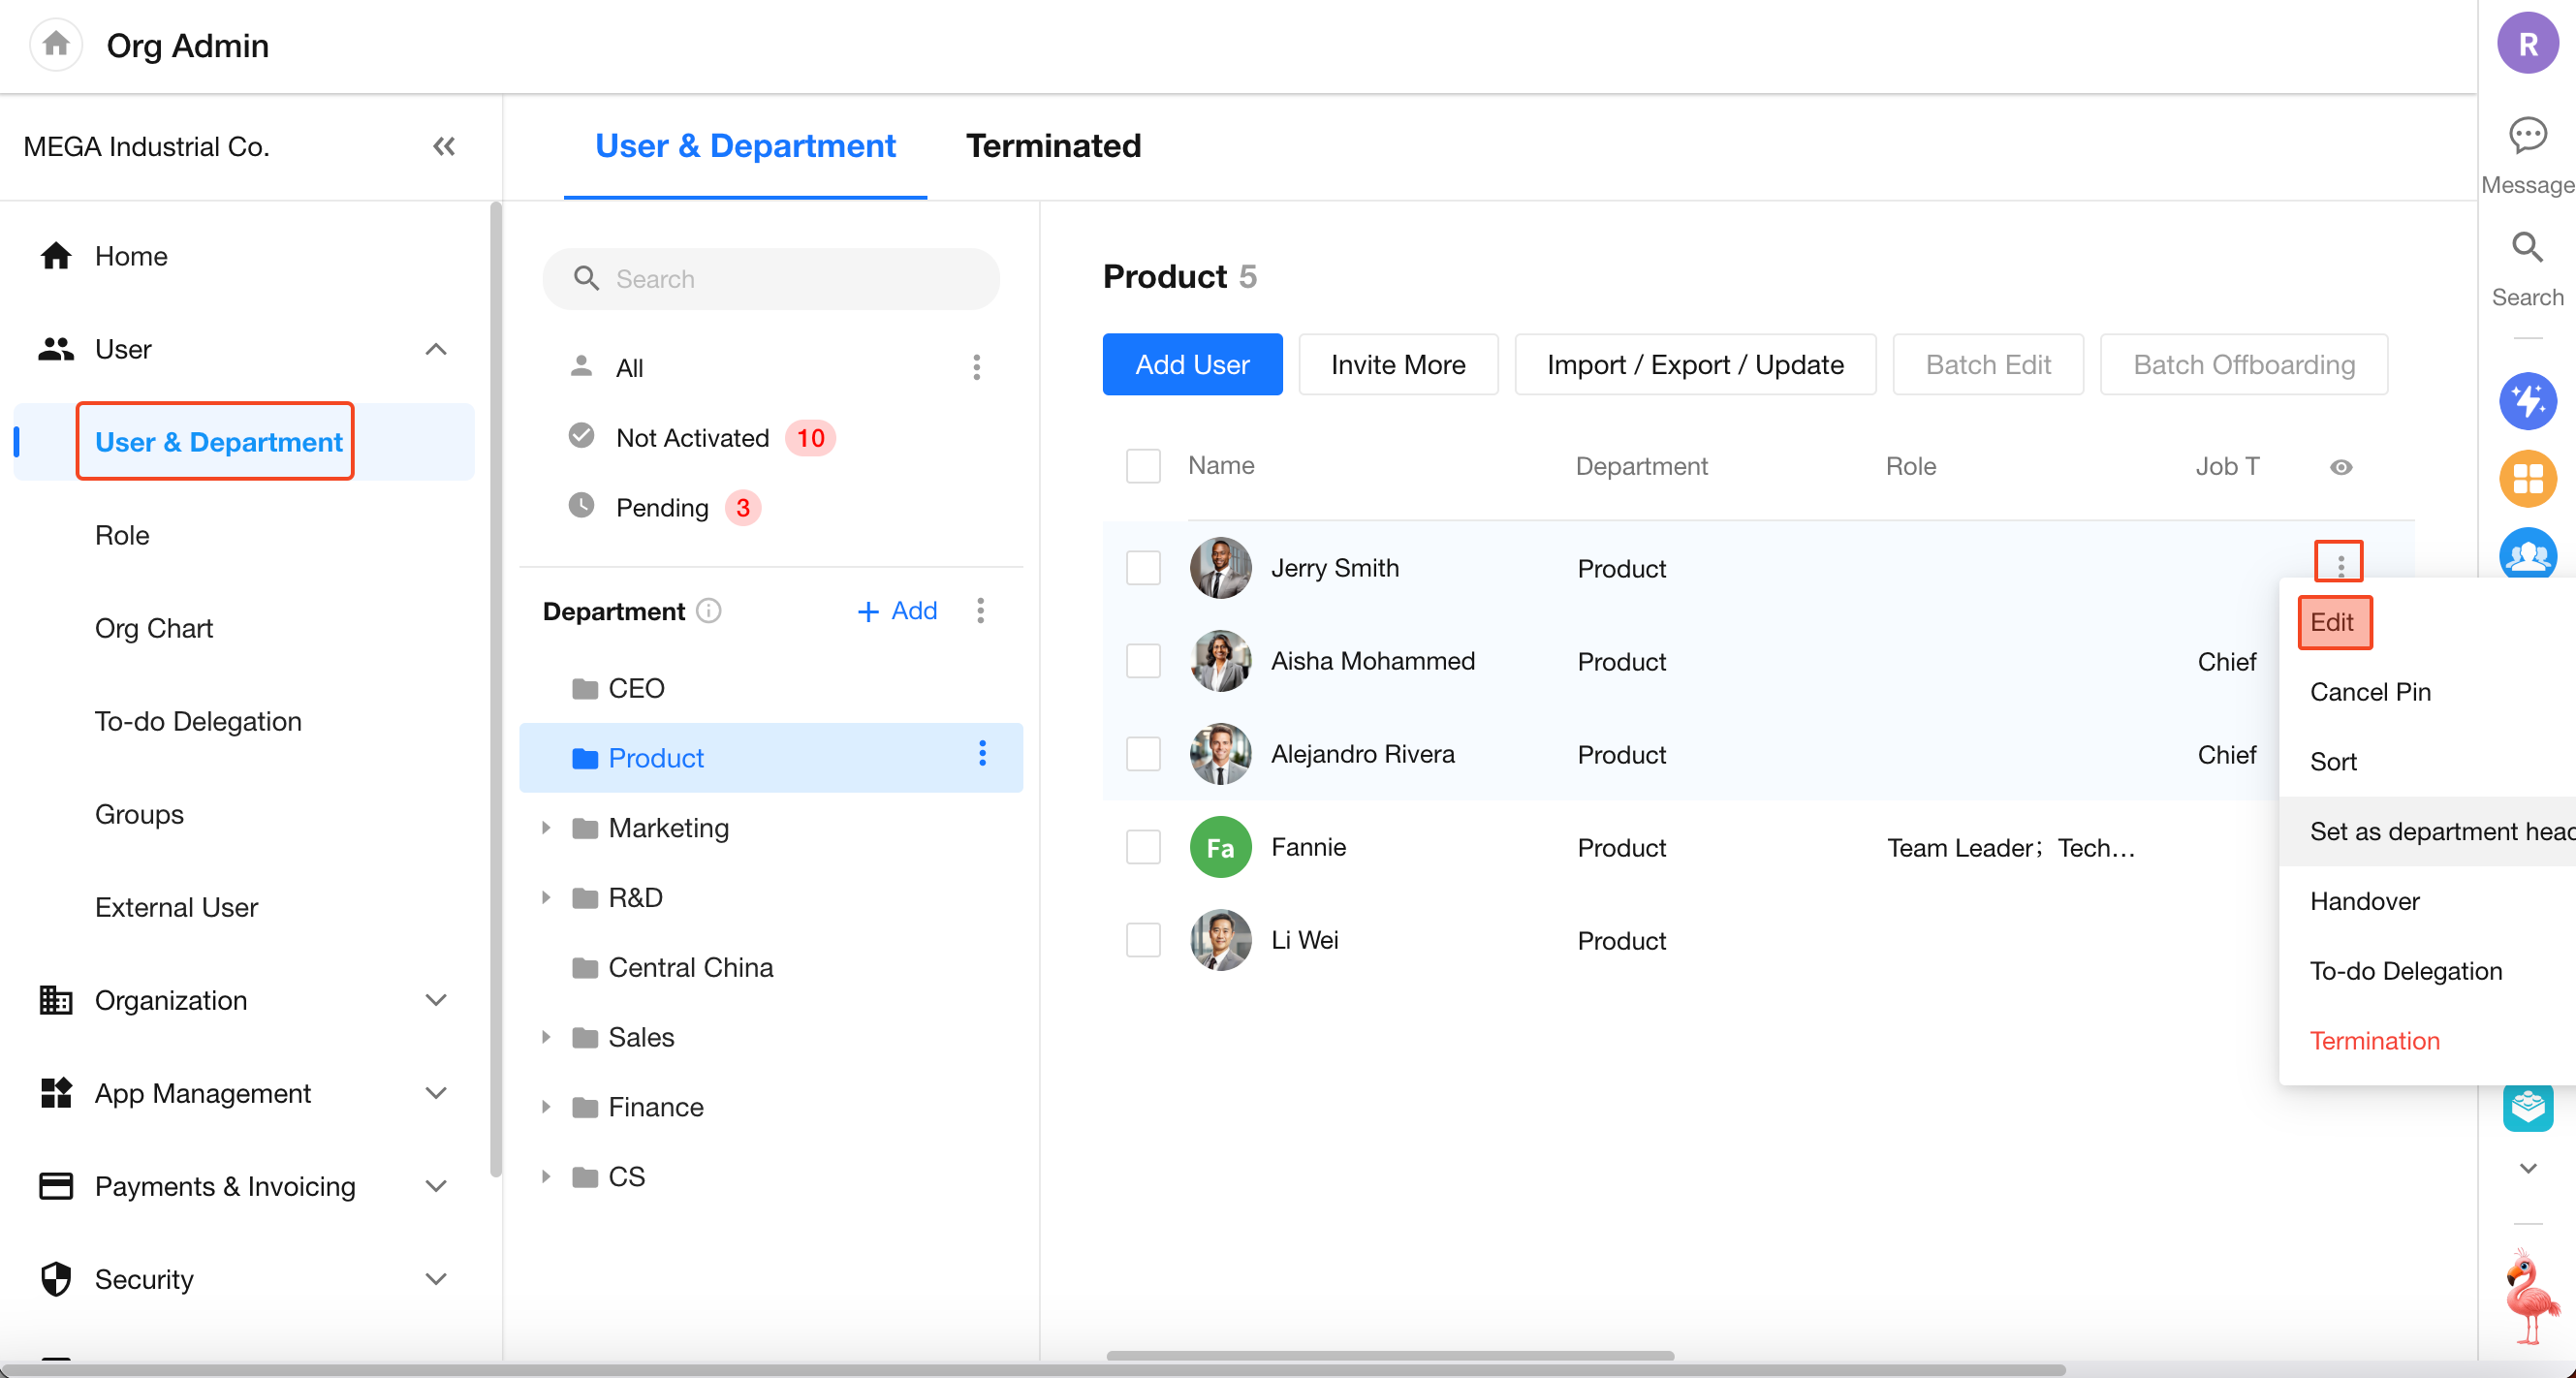
Task: Check the box for Jerry Smith
Action: click(1143, 568)
